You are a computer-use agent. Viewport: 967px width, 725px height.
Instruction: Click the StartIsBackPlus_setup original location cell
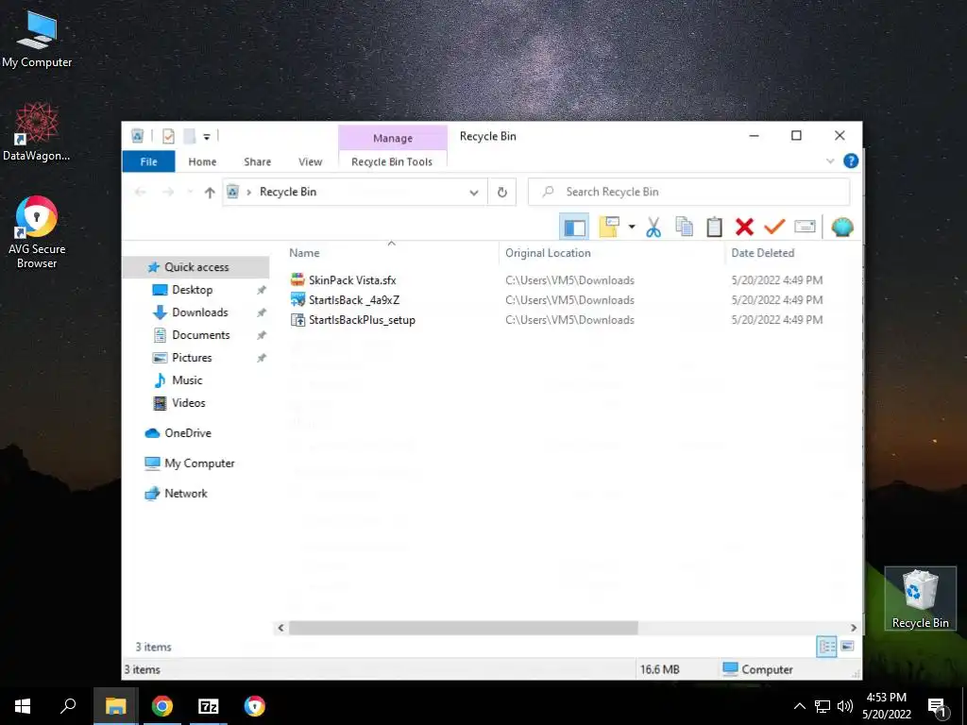[569, 319]
